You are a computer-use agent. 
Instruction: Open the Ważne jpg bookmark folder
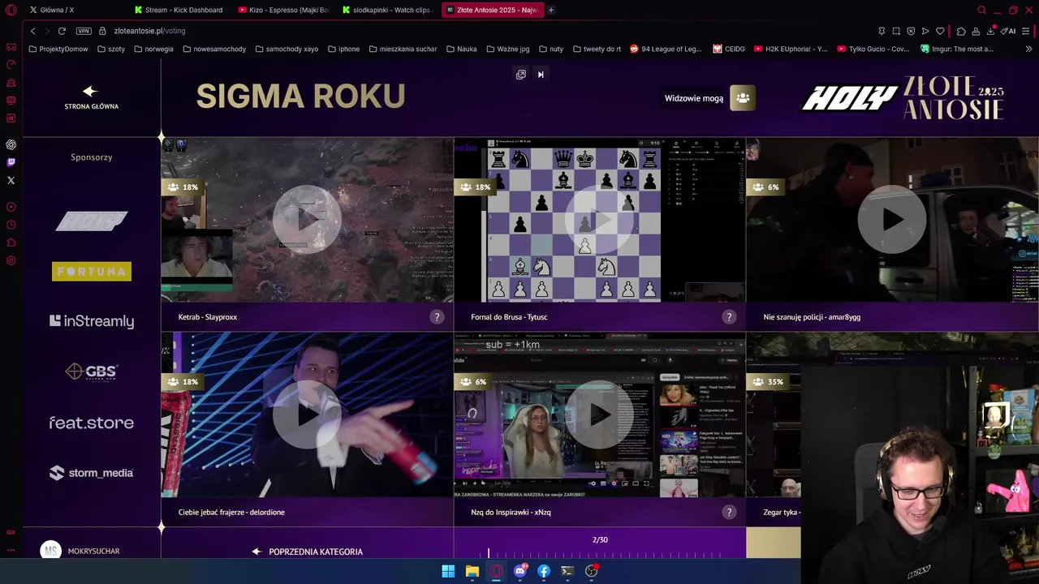click(x=507, y=49)
